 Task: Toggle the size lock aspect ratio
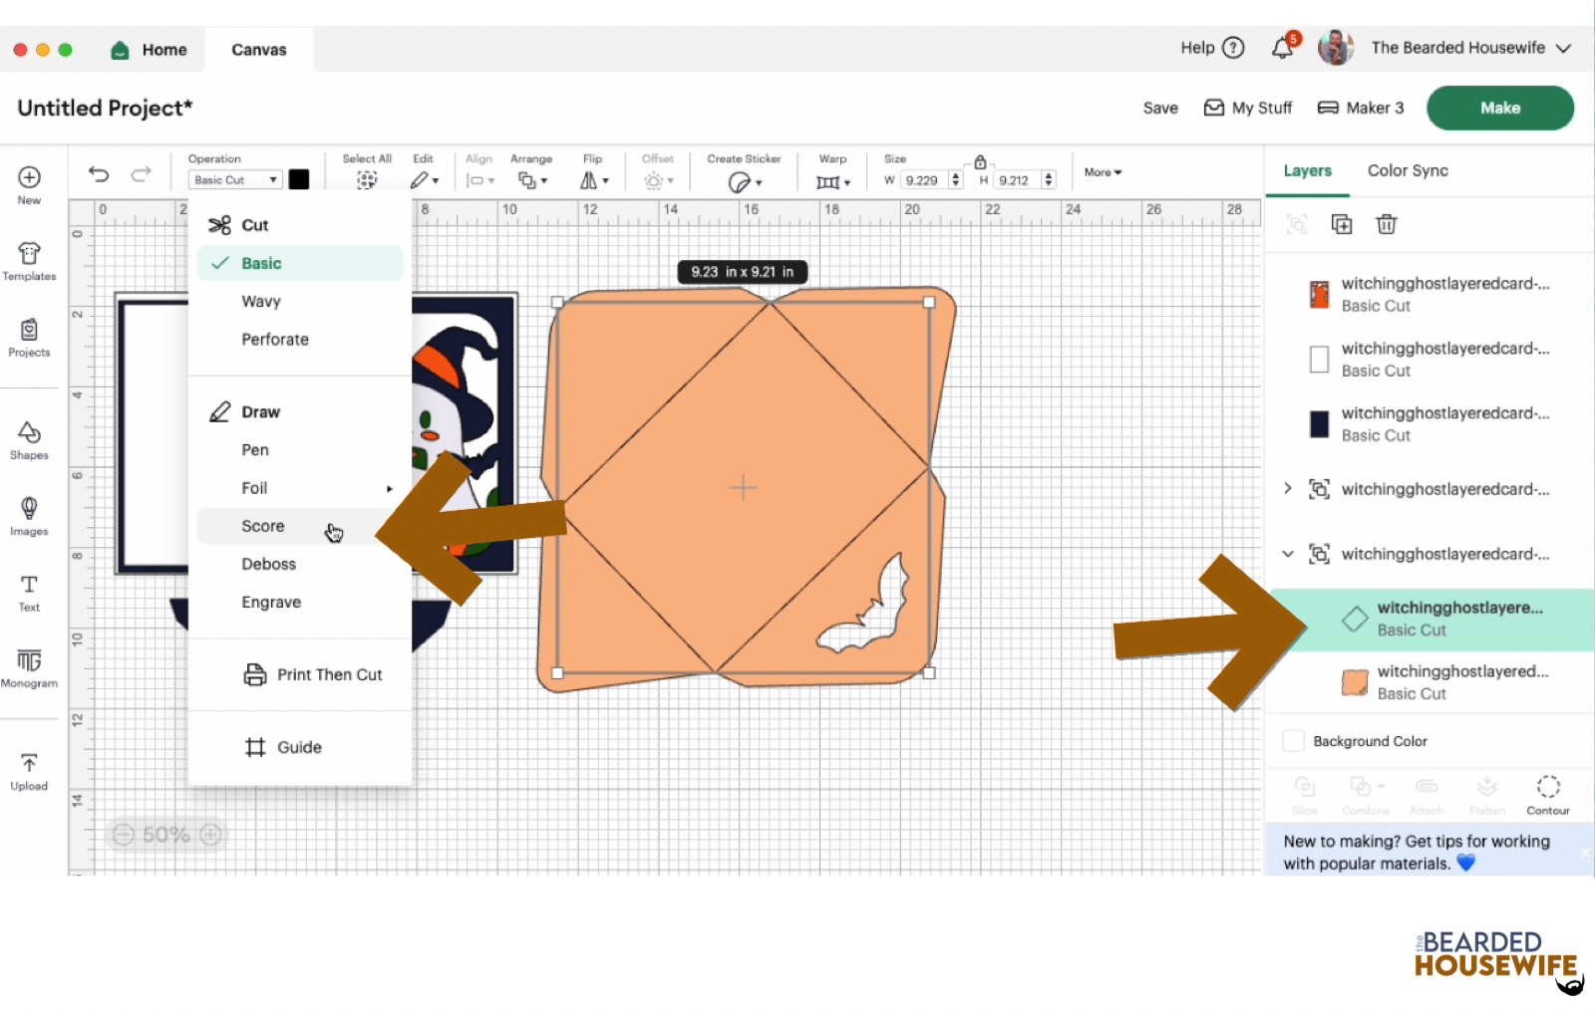[x=980, y=160]
